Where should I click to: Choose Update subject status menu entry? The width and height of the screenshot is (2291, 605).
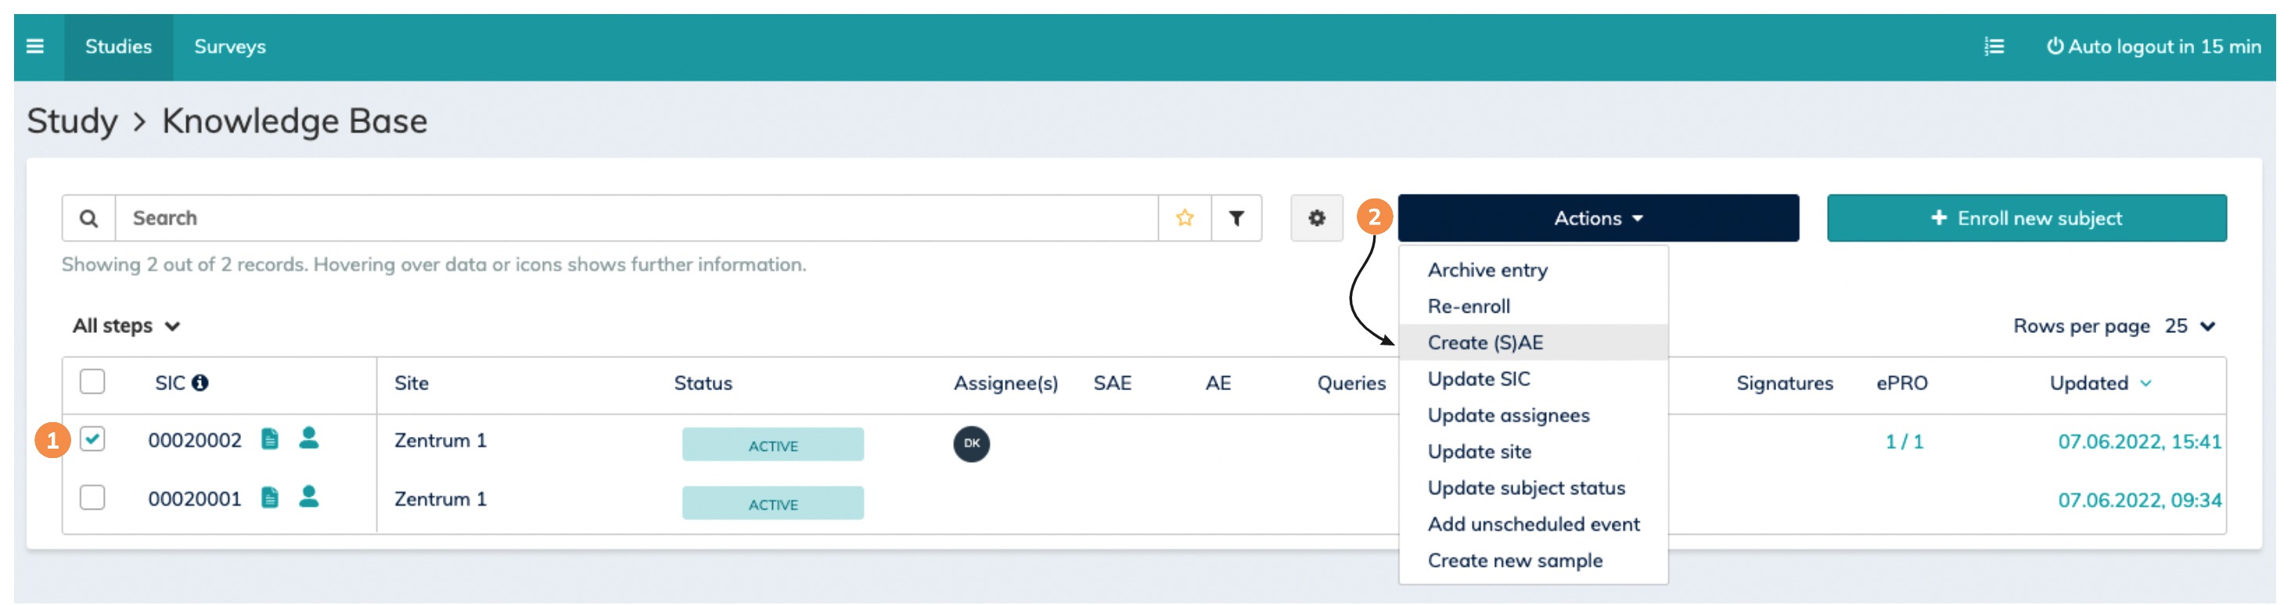1525,488
